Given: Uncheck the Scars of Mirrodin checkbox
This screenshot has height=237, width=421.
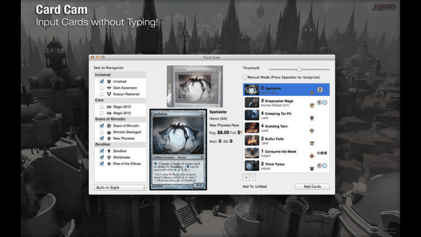Looking at the screenshot, I should point(102,126).
